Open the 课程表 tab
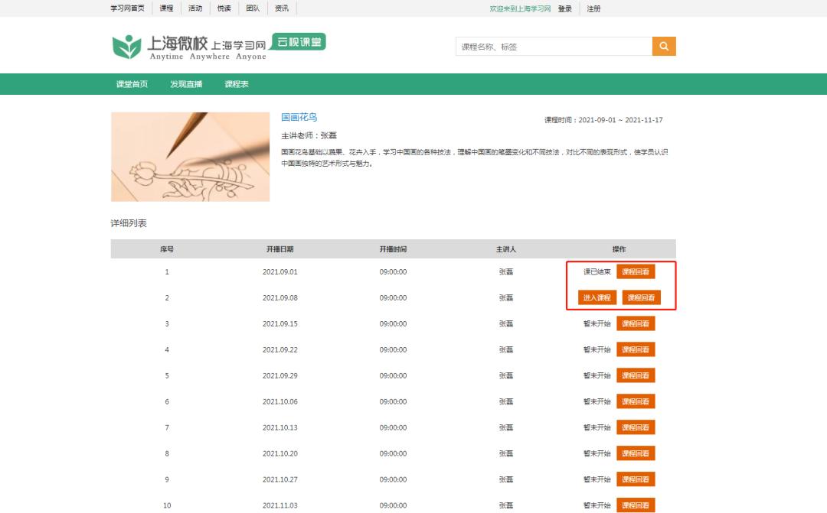The height and width of the screenshot is (513, 827). tap(237, 84)
